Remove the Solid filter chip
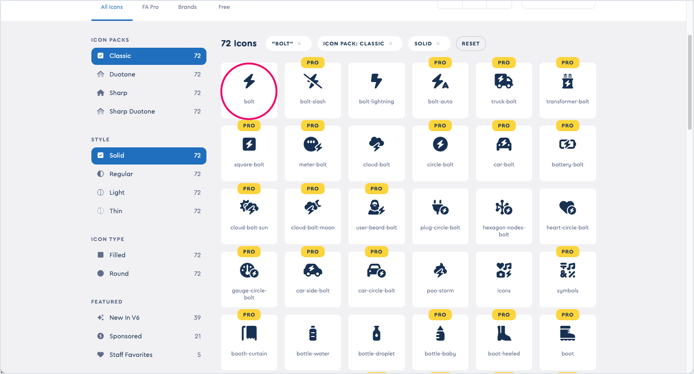The image size is (694, 374). click(438, 44)
